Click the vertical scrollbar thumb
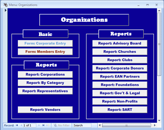The height and width of the screenshot is (130, 164). pos(159,44)
